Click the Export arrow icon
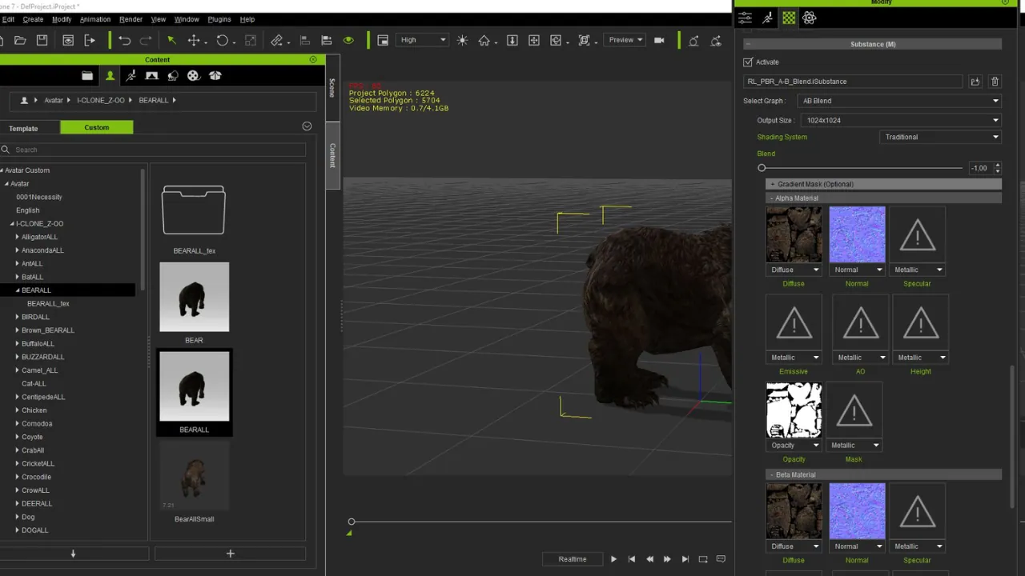 (x=90, y=40)
